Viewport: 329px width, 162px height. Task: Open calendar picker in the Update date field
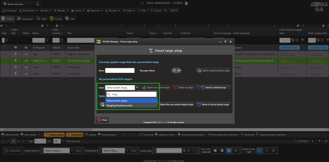click(184, 151)
